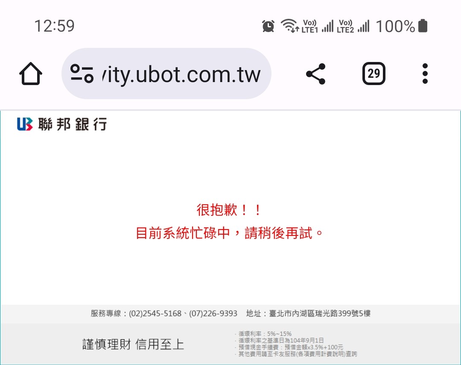Tap the 100% battery indicator
Viewport: 461px width, 365px height.
click(x=402, y=26)
